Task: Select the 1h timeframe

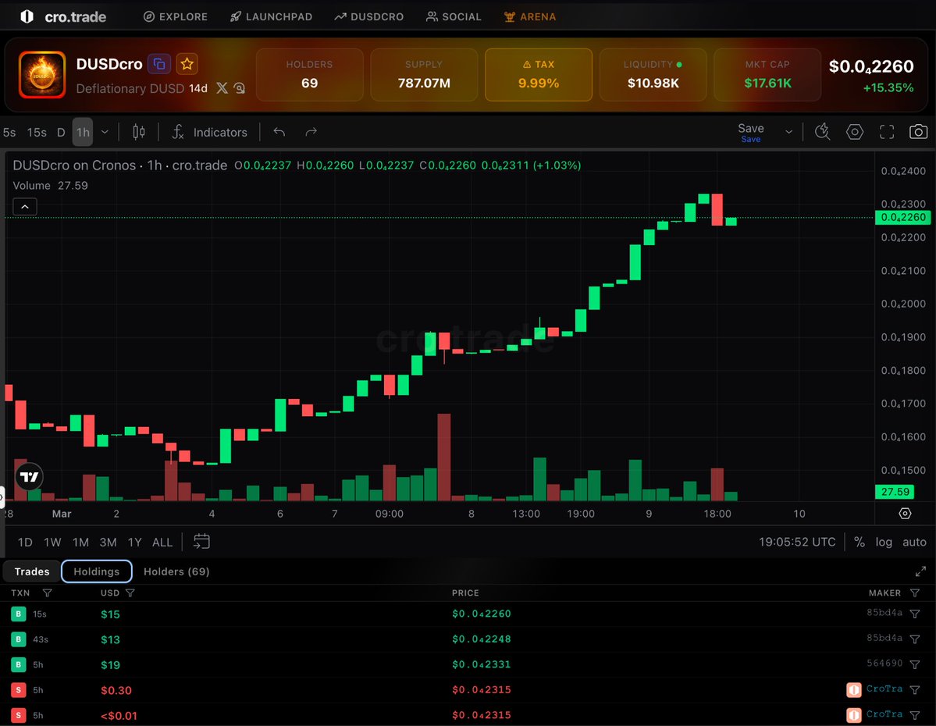Action: pyautogui.click(x=83, y=132)
